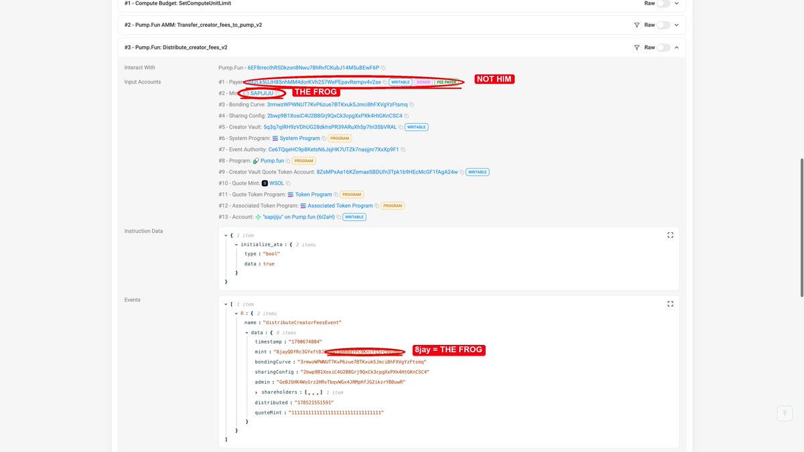Expand the shareholders array
Image resolution: width=804 pixels, height=452 pixels.
click(257, 392)
